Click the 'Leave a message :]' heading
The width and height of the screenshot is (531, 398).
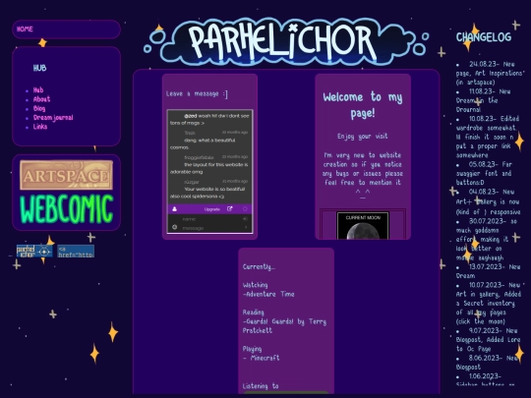(197, 93)
